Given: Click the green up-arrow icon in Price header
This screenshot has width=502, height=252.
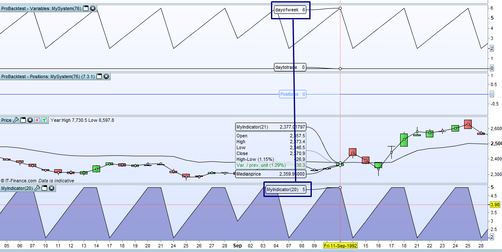Looking at the screenshot, I should click(44, 120).
